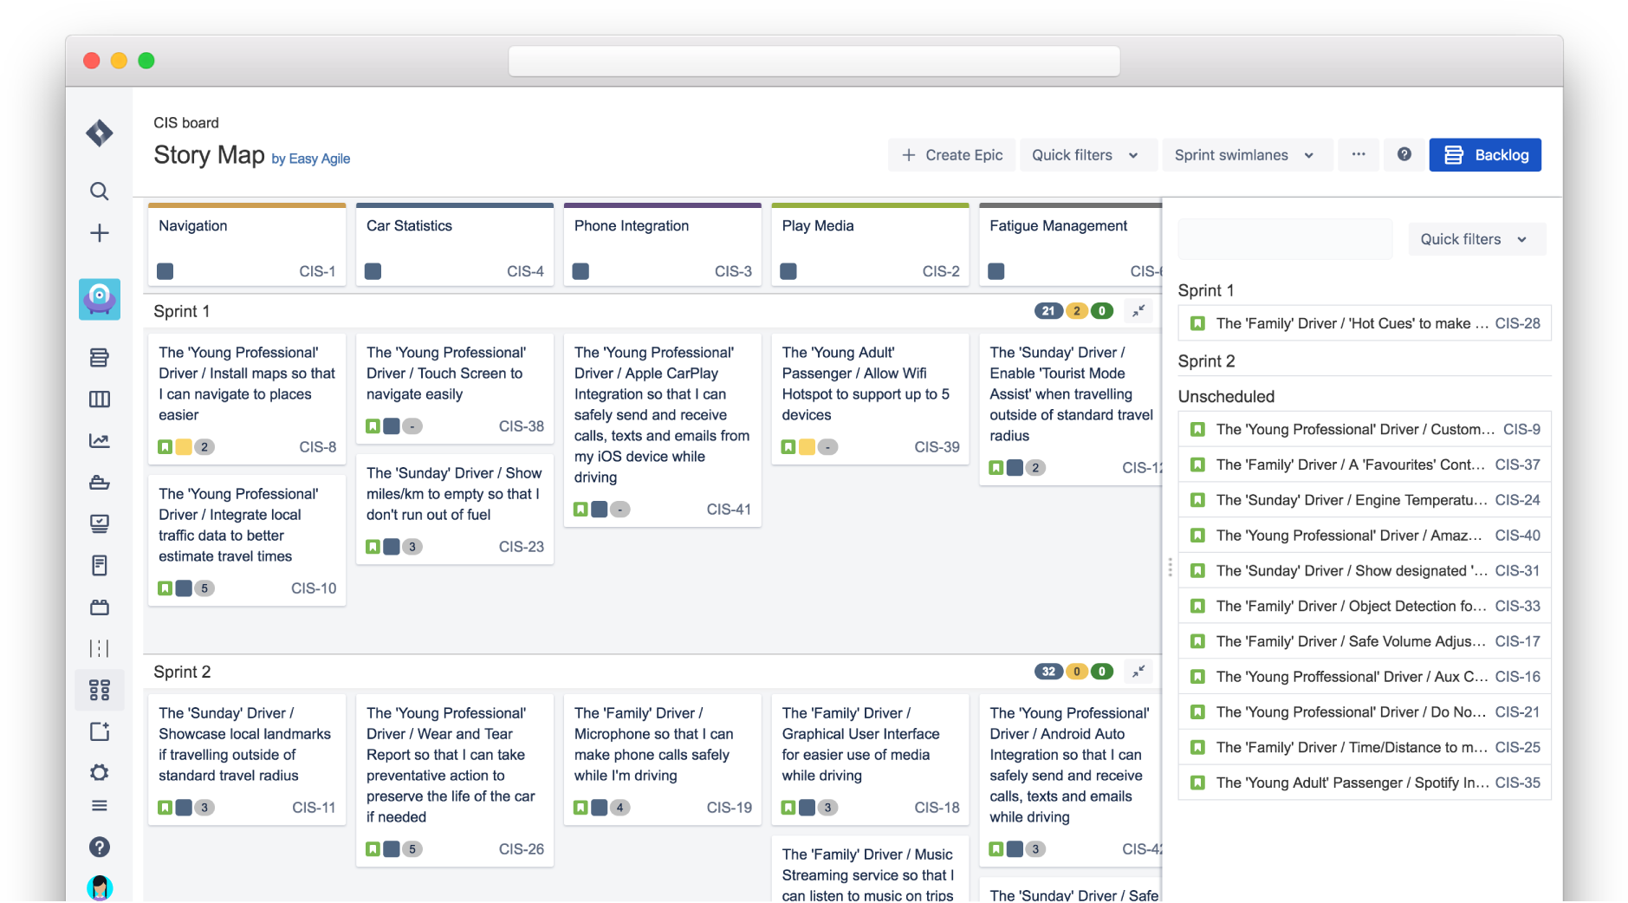Select the Story Map grid icon in sidebar
This screenshot has width=1628, height=903.
pyautogui.click(x=100, y=690)
